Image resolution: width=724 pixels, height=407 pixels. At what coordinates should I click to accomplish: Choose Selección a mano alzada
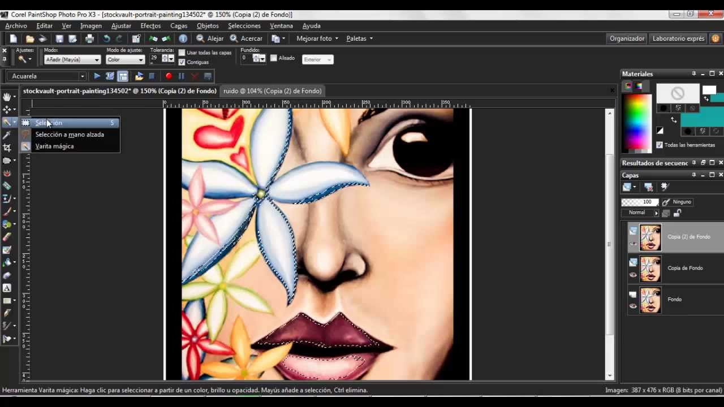pos(70,135)
